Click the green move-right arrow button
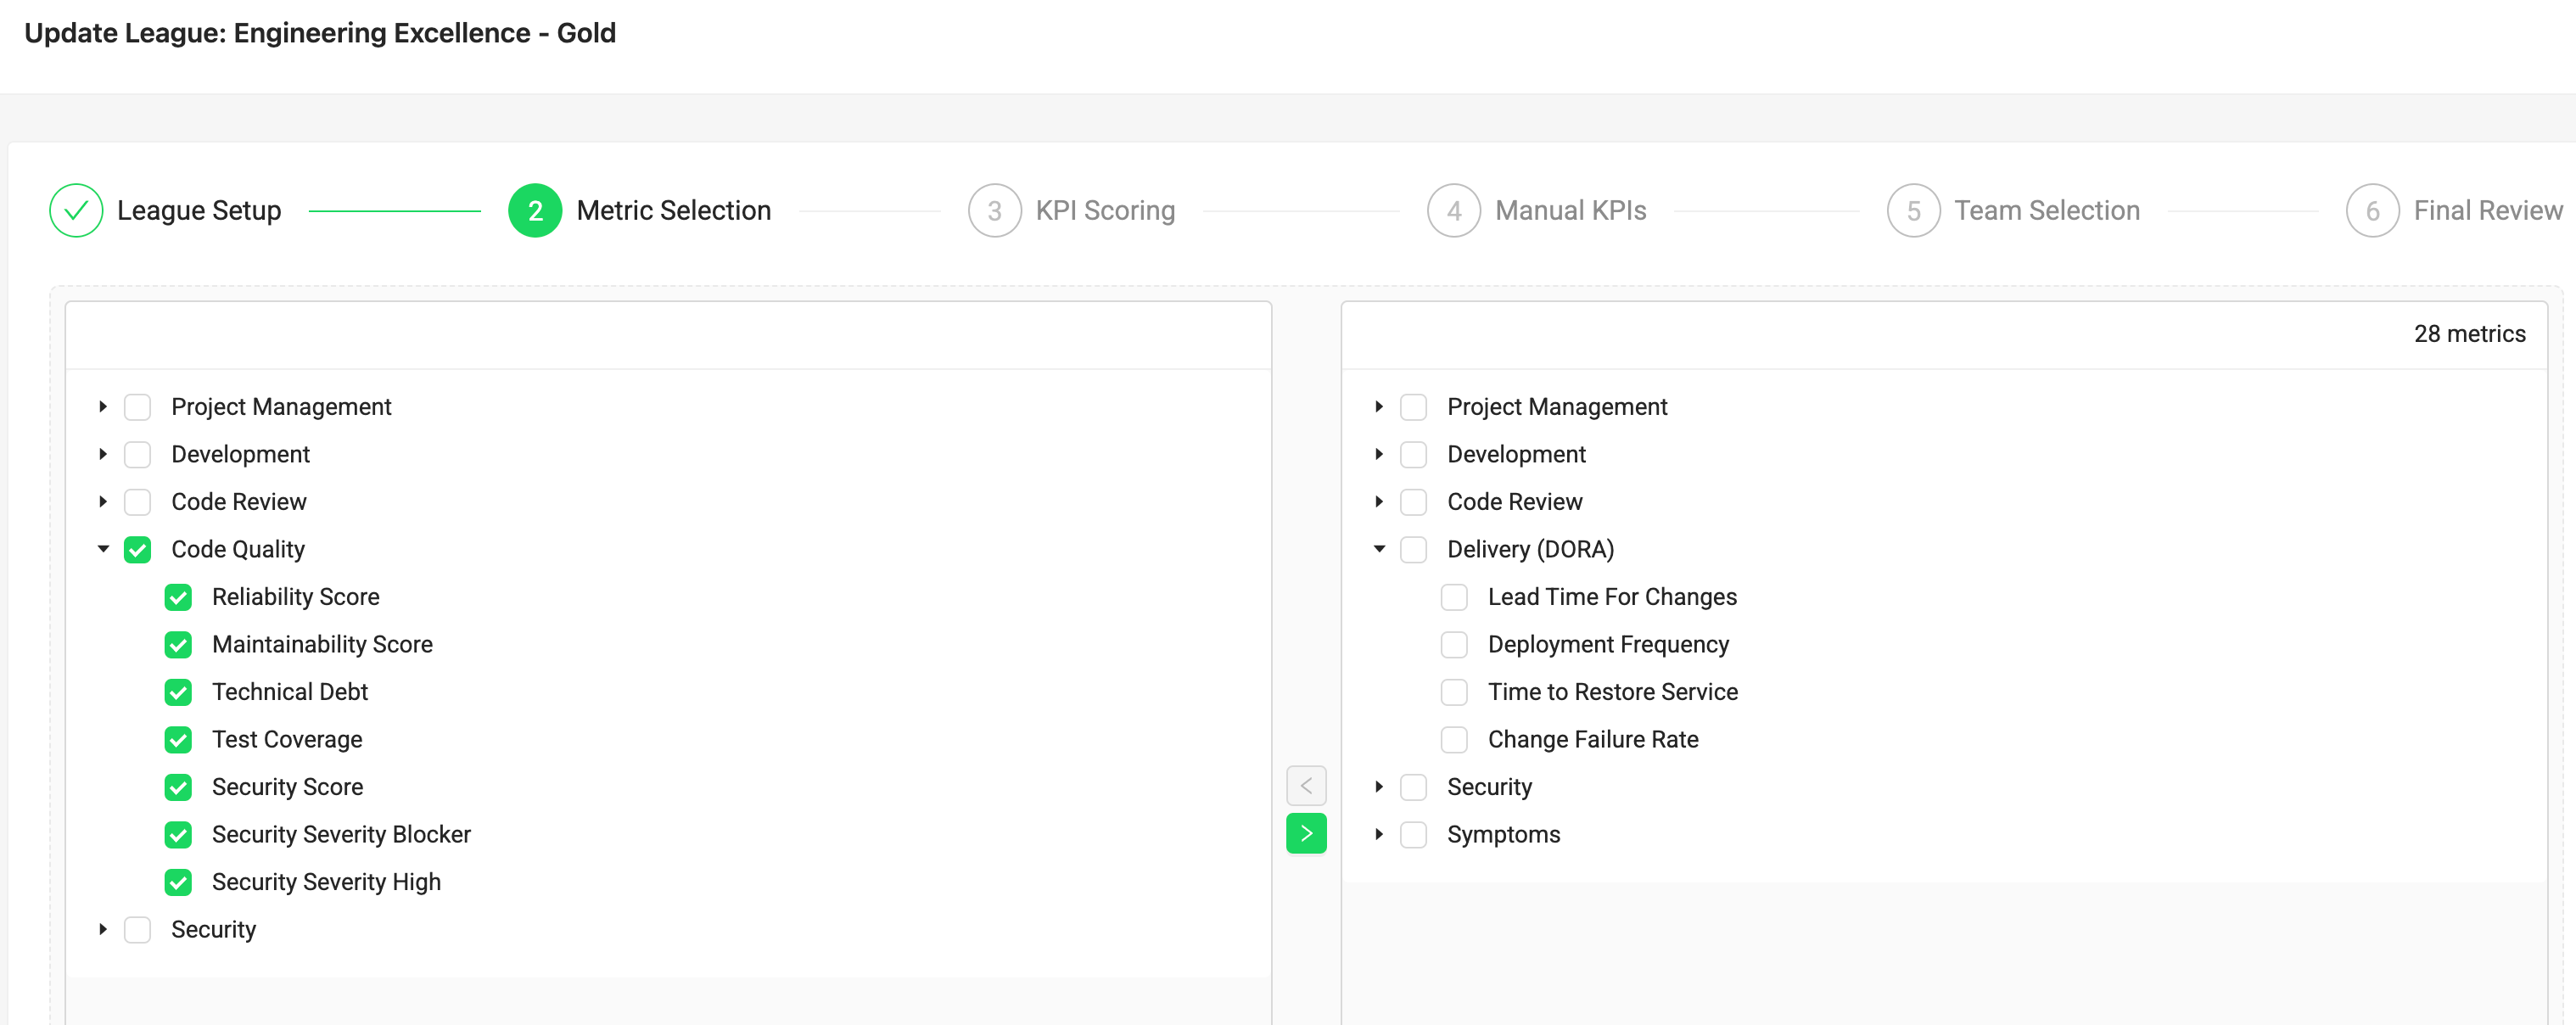The height and width of the screenshot is (1025, 2576). 1305,833
